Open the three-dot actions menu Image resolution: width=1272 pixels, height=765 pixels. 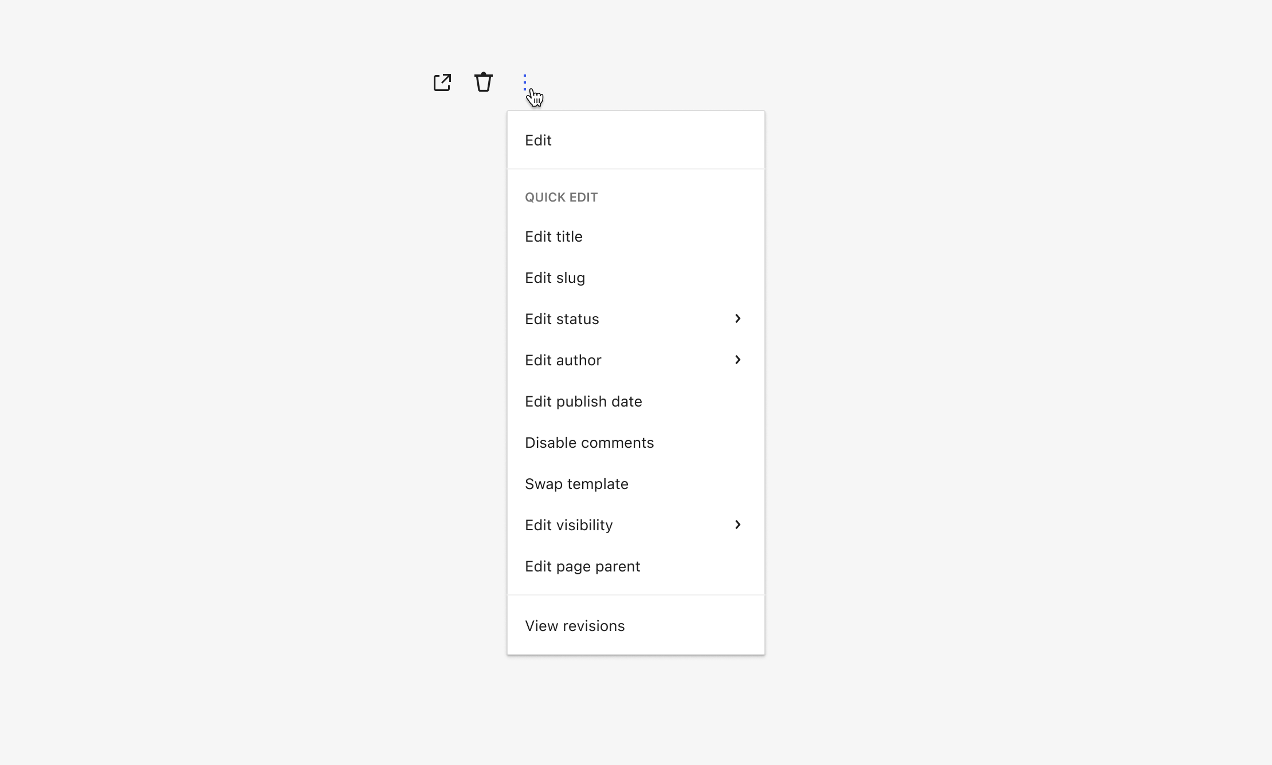525,82
